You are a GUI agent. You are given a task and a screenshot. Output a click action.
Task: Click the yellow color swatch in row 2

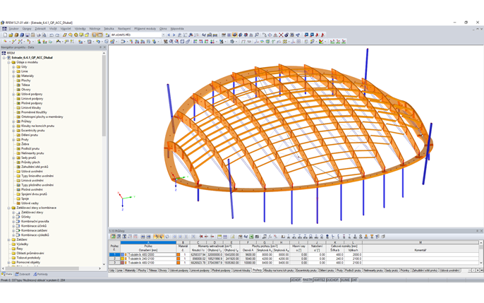coord(122,259)
